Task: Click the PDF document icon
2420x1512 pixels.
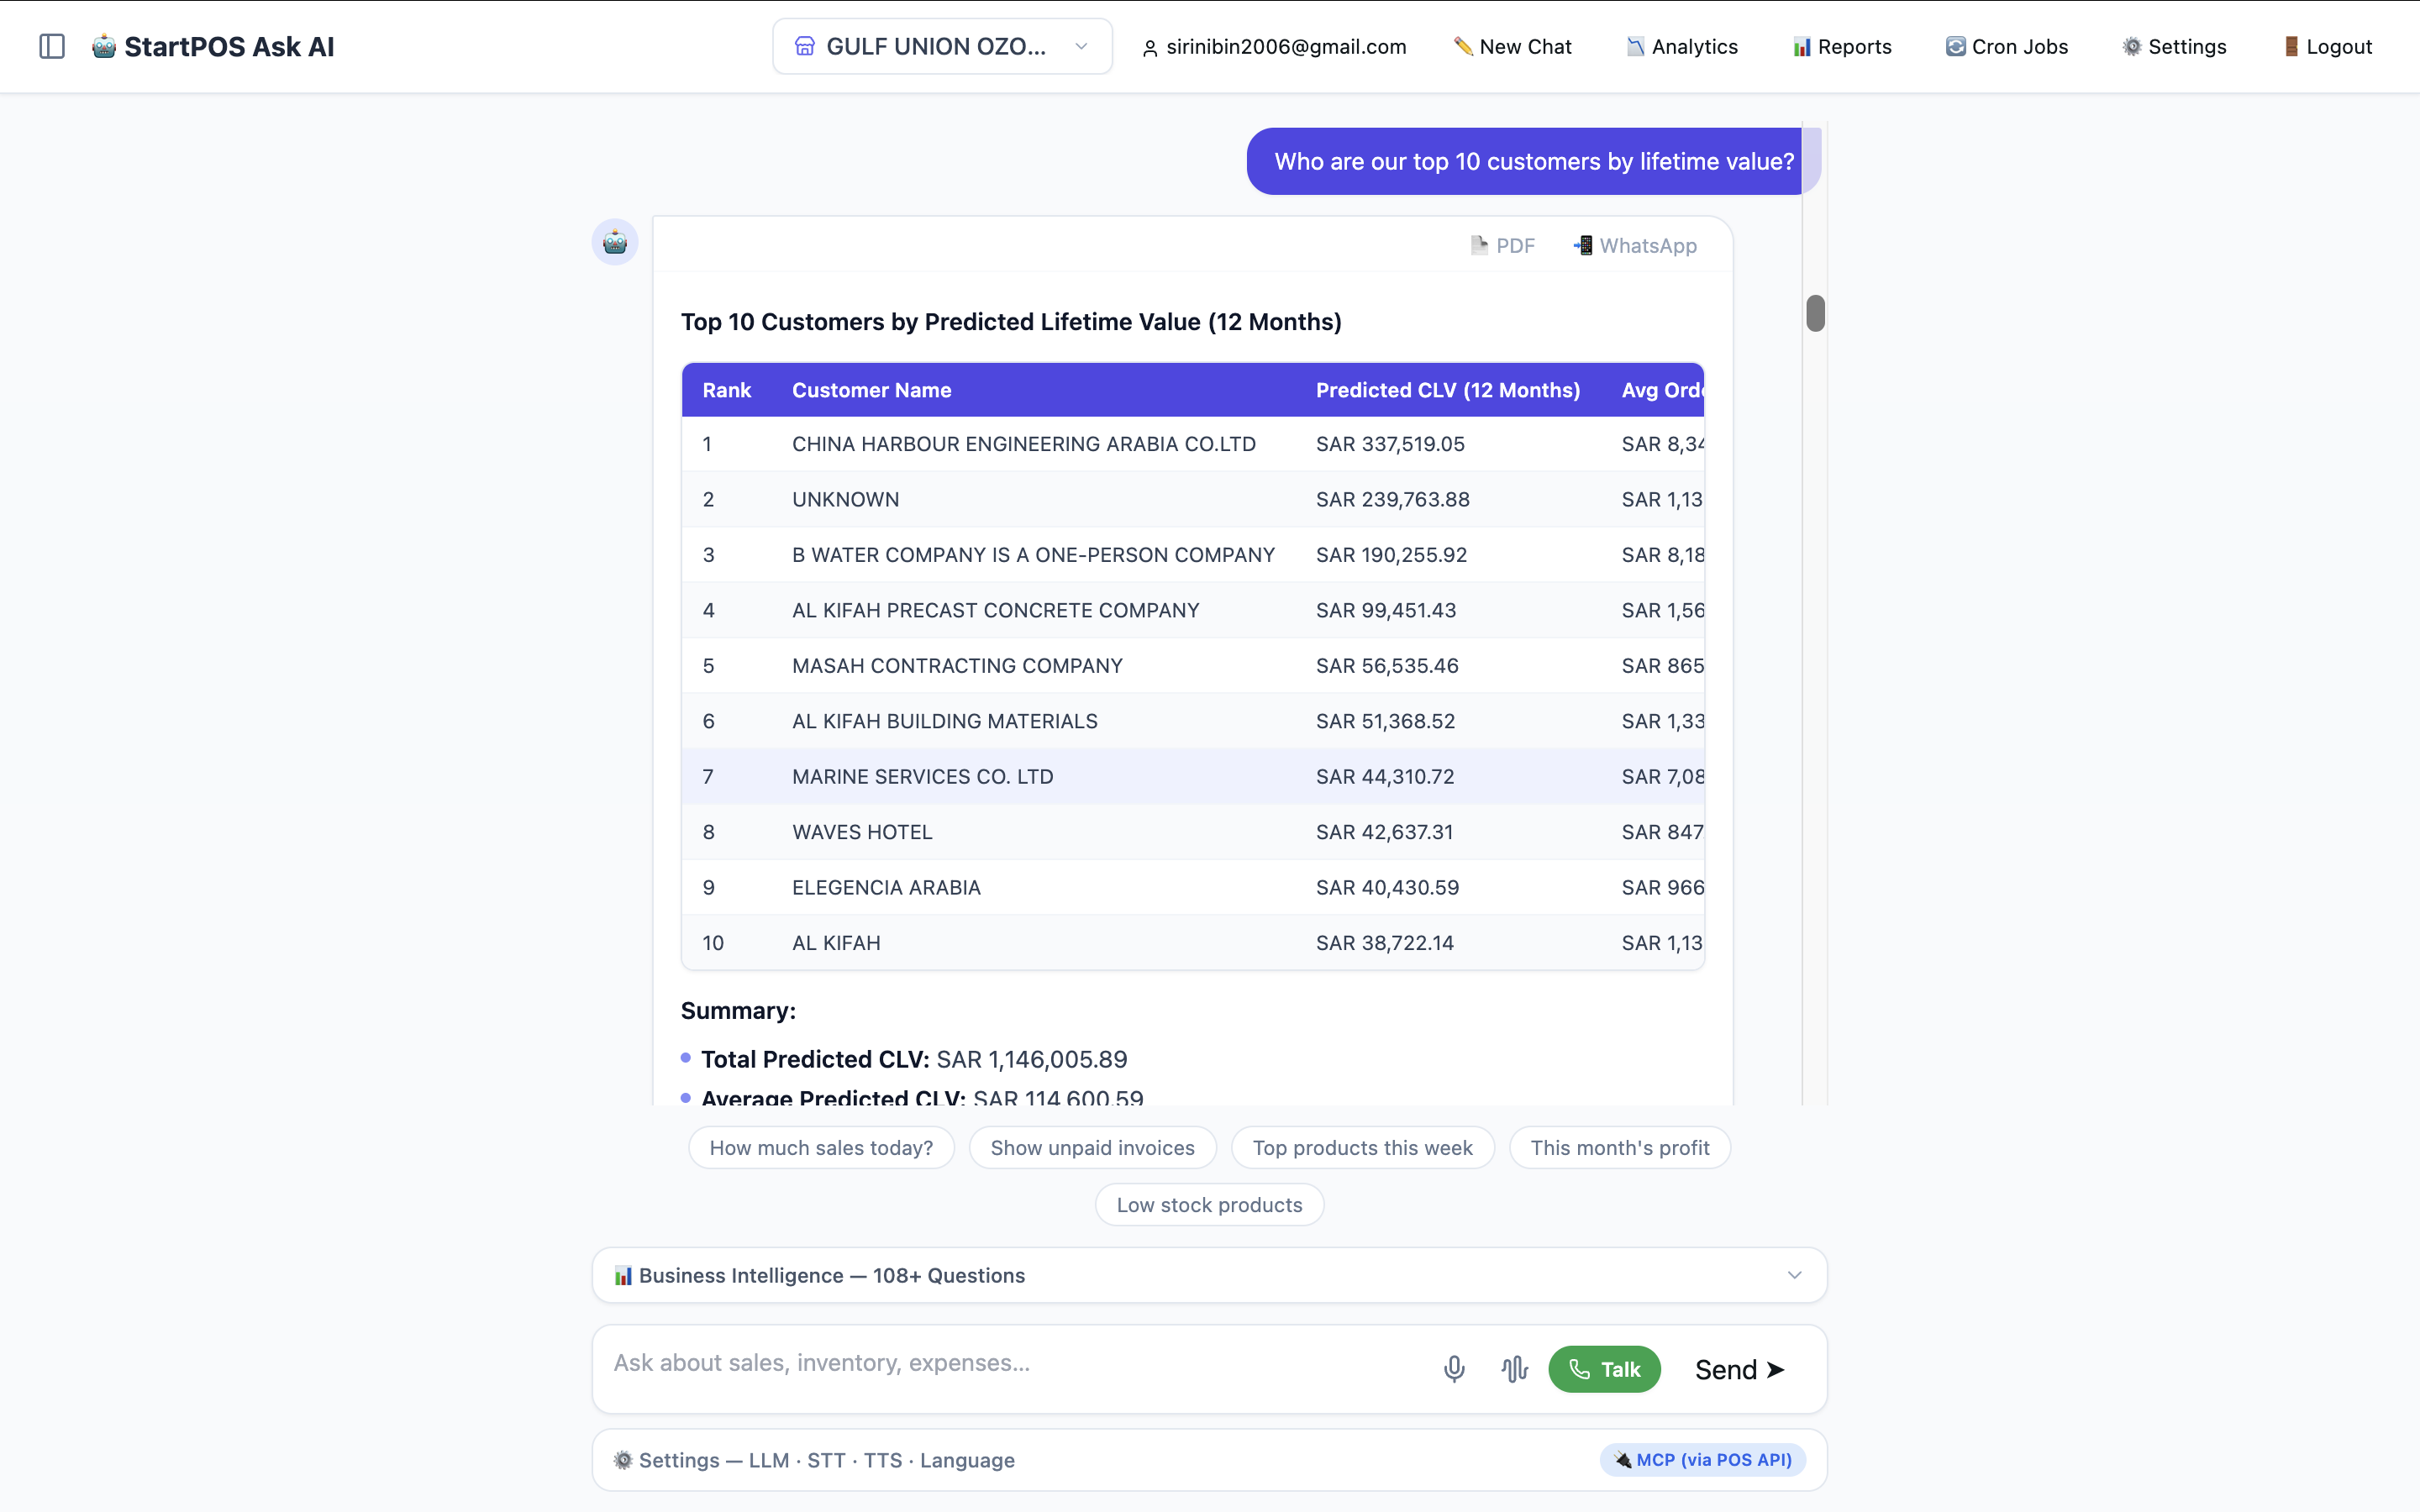Action: click(x=1479, y=245)
